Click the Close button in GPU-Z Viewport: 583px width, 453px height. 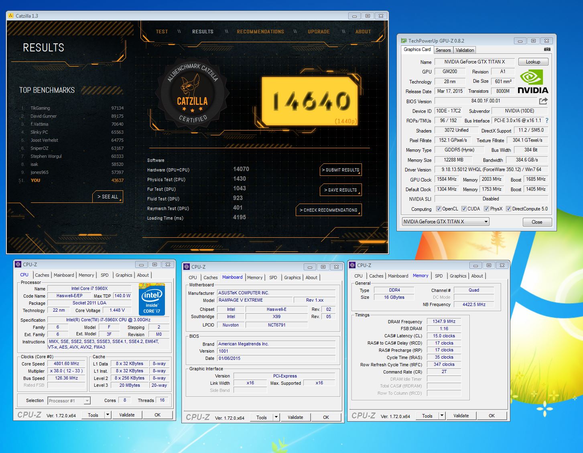pos(537,222)
